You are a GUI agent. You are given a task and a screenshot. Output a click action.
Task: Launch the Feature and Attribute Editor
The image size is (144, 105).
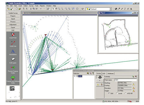click(x=13, y=80)
